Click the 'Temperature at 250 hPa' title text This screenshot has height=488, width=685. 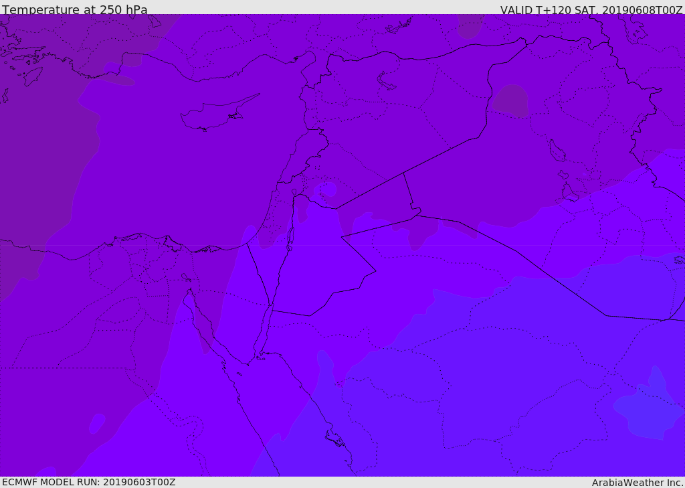coord(75,9)
